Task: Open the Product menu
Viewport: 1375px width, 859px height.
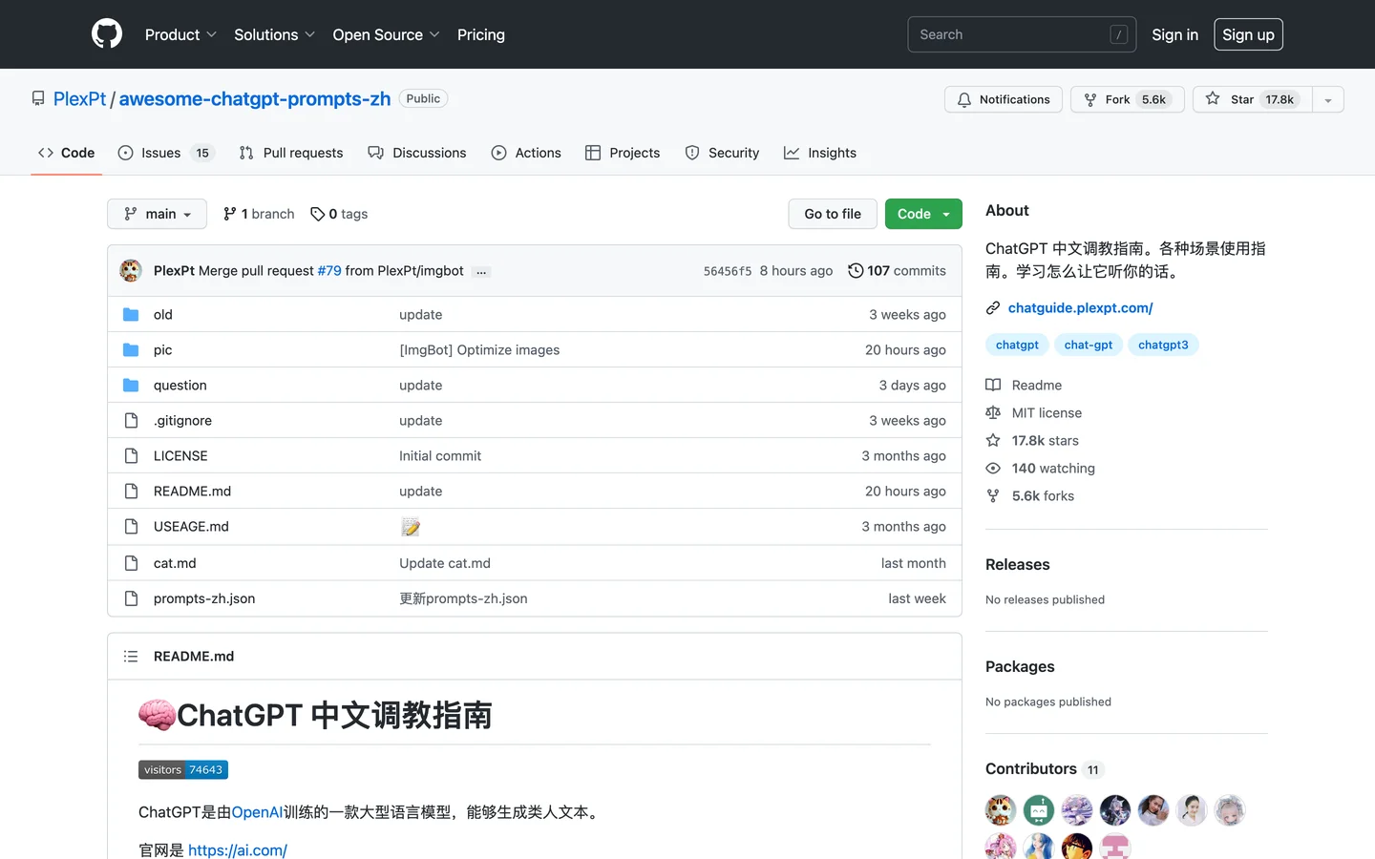Action: 180,34
